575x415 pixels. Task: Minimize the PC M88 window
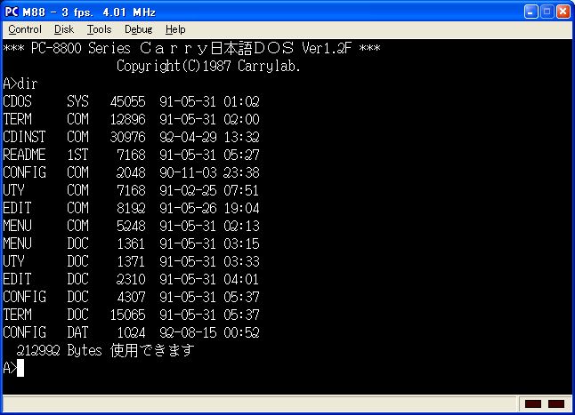coord(530,12)
